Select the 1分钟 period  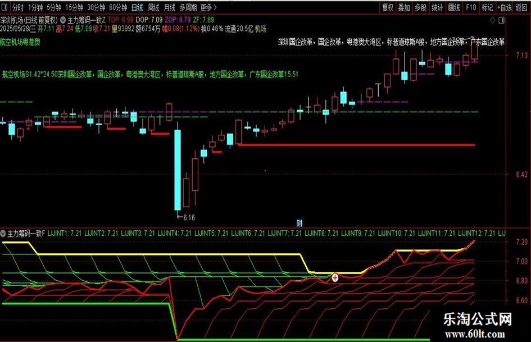[35, 7]
